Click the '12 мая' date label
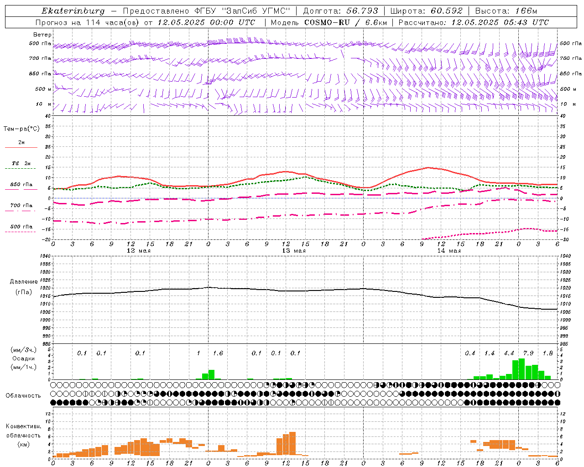The image size is (584, 467). [138, 251]
